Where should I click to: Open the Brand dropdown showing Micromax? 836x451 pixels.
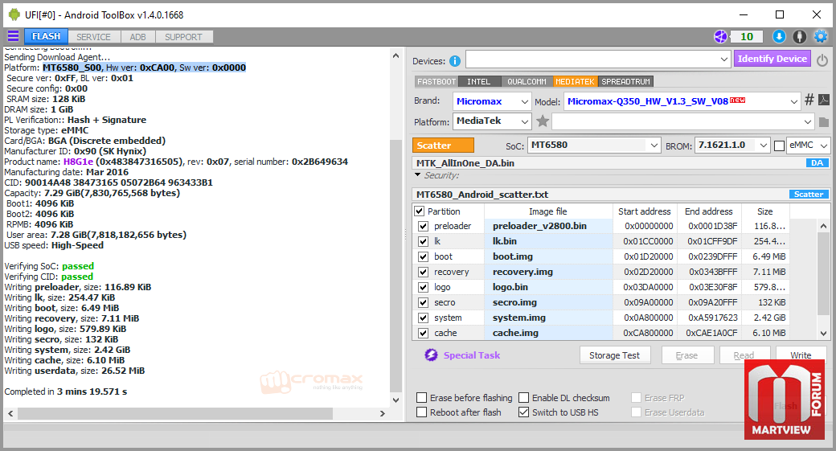pos(492,101)
